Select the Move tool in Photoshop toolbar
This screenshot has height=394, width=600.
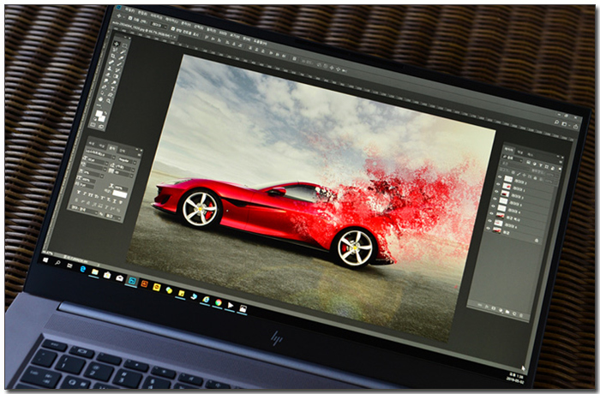point(117,44)
